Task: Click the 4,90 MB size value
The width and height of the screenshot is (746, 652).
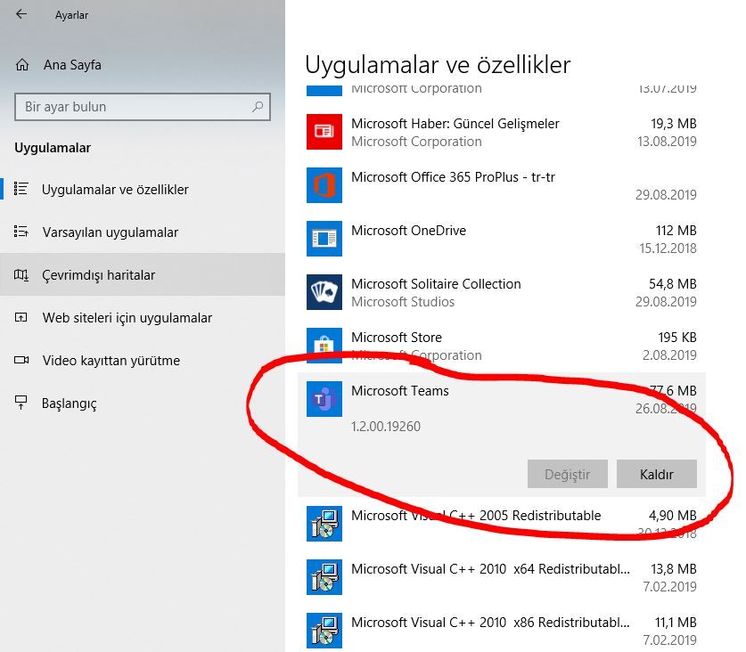Action: click(672, 516)
